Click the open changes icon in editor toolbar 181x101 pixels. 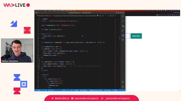100,16
